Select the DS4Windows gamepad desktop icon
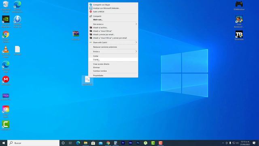Image resolution: width=259 pixels, height=146 pixels. point(239,6)
